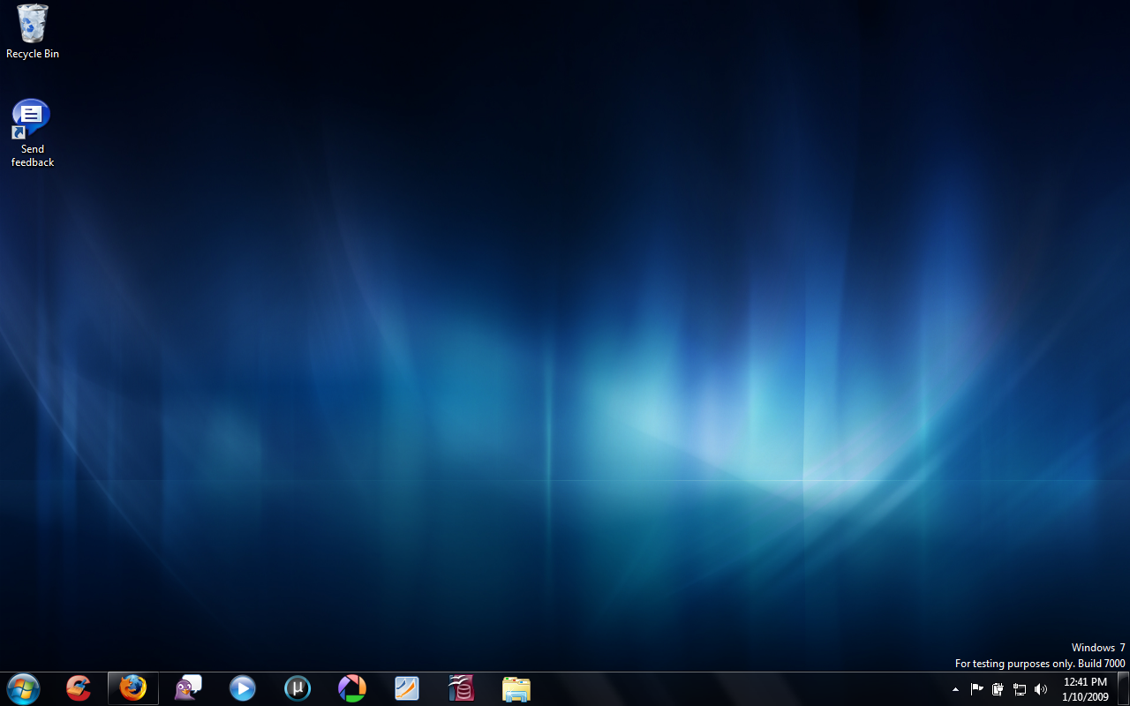Screen dimensions: 1130x706
Task: Launch Picasa from the taskbar
Action: point(352,688)
